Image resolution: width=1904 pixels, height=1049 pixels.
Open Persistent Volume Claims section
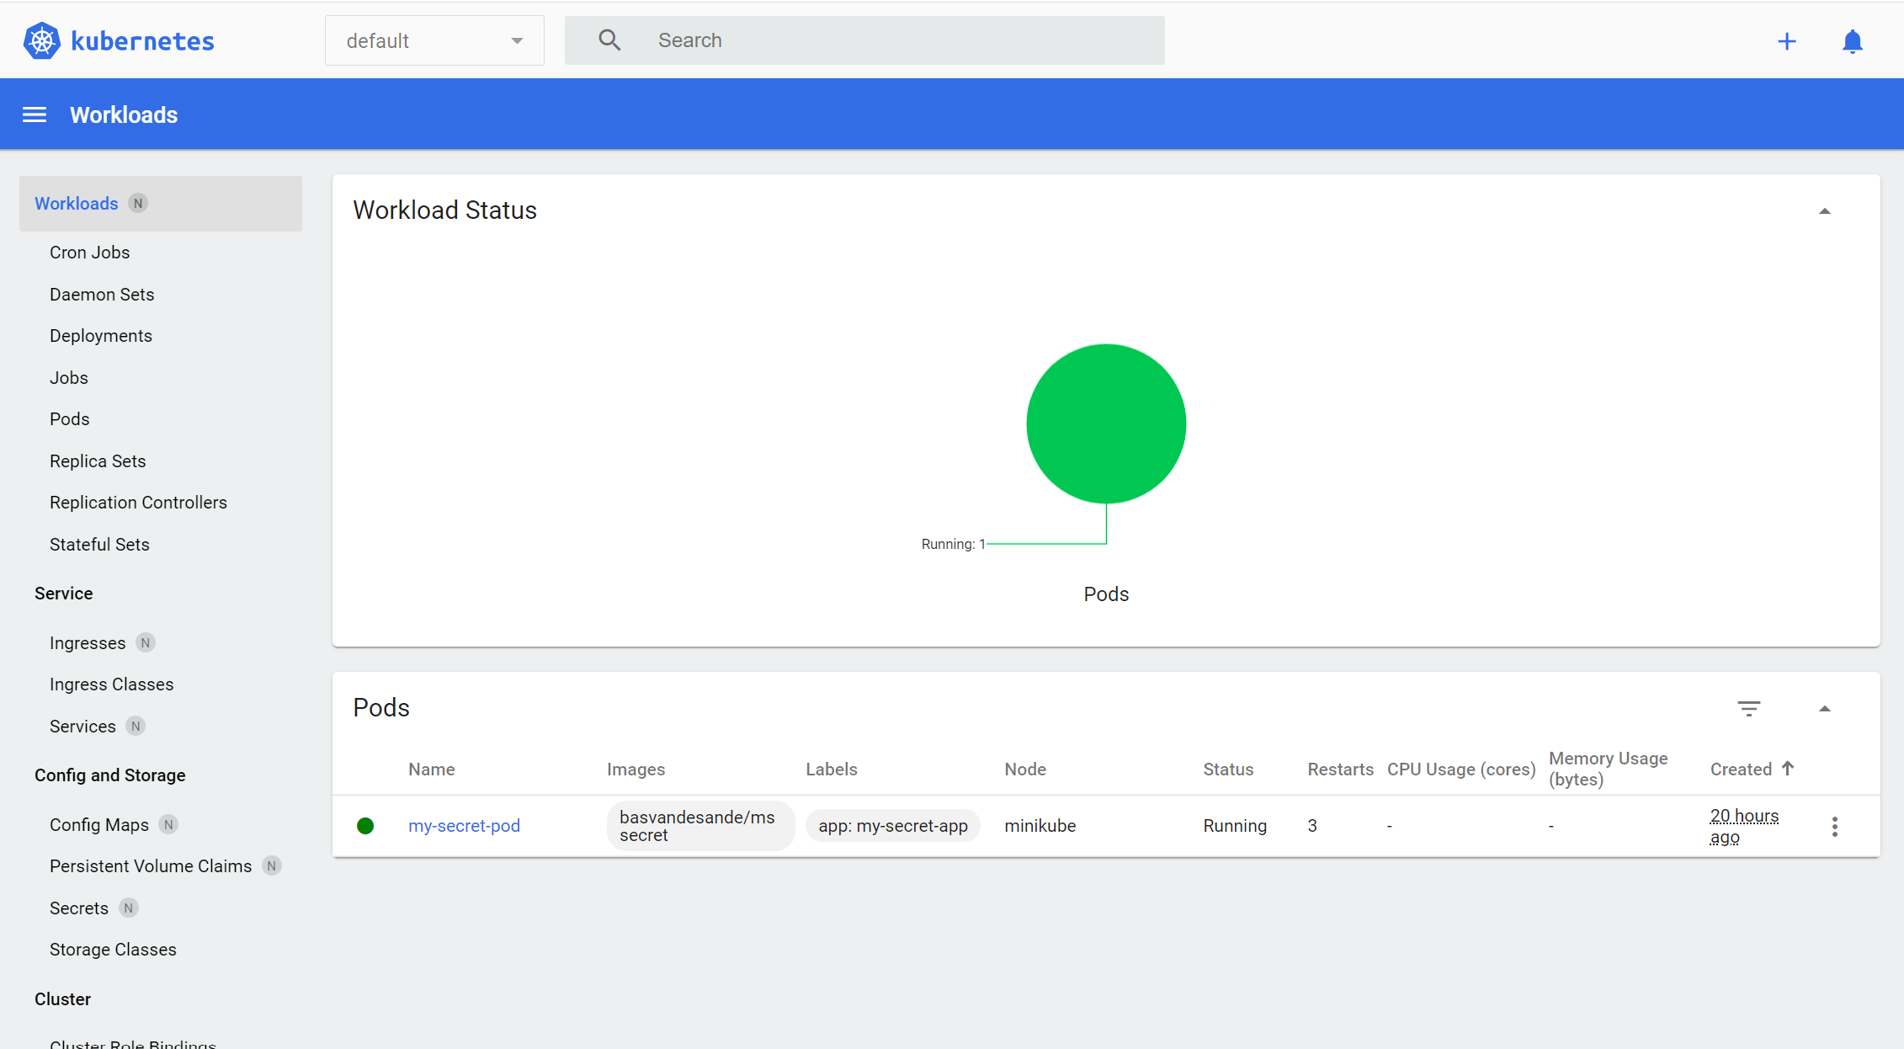[x=150, y=865]
